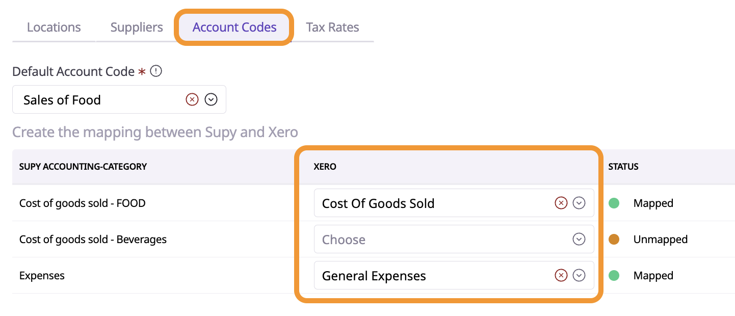
Task: Click the XERO column header
Action: pyautogui.click(x=325, y=167)
